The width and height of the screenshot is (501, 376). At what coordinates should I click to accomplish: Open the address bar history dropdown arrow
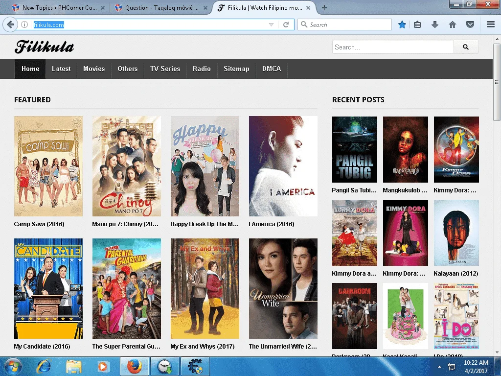pos(271,24)
